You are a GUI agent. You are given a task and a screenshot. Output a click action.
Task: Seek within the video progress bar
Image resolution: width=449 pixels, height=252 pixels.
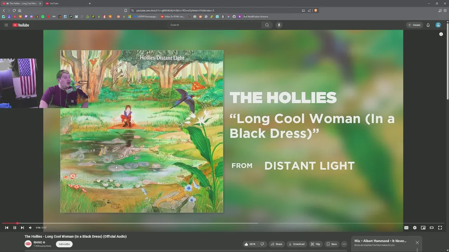[223, 223]
